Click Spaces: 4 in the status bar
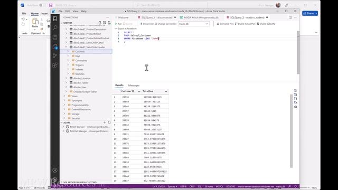338x190 pixels. pyautogui.click(x=172, y=186)
